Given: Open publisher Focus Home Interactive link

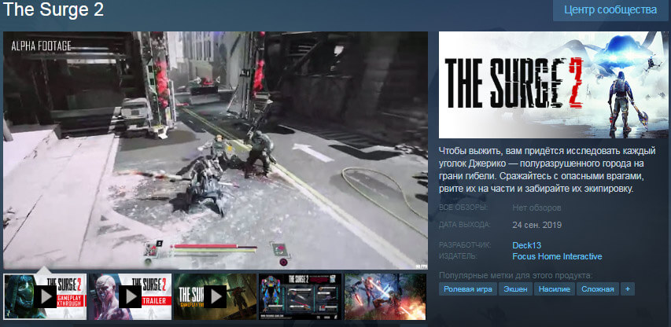Looking at the screenshot, I should tap(557, 256).
